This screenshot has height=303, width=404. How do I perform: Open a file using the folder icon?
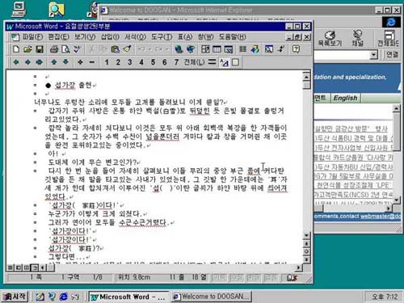pos(27,49)
